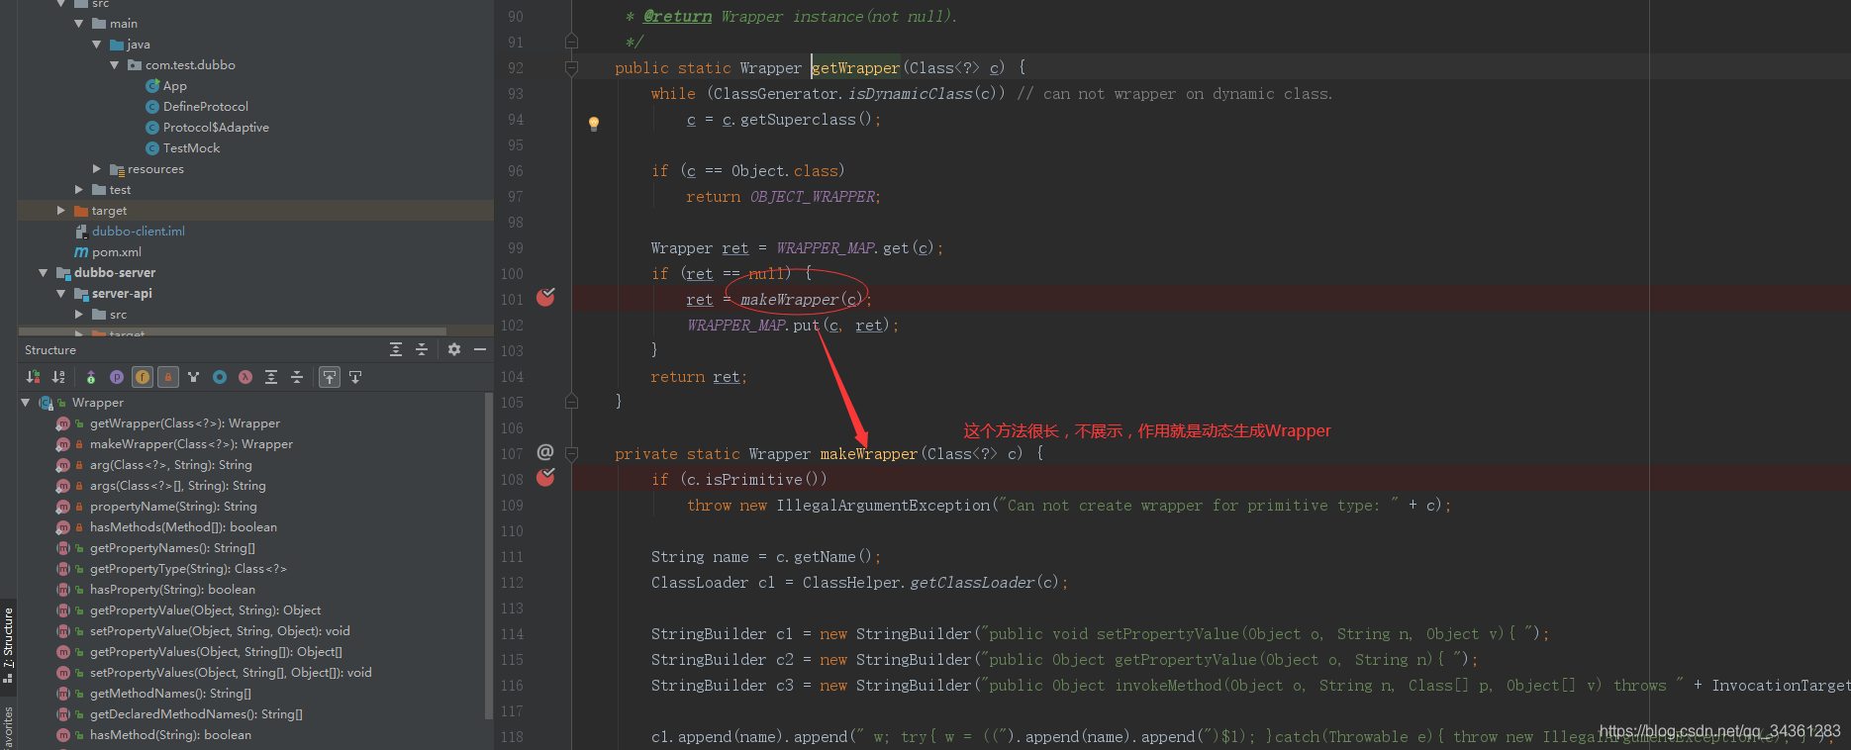Hide the Structure panel with minus icon

click(480, 349)
